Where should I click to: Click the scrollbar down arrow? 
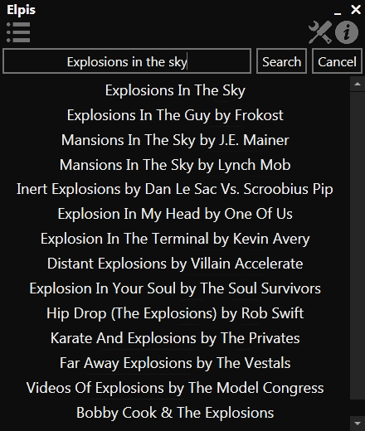[x=358, y=424]
